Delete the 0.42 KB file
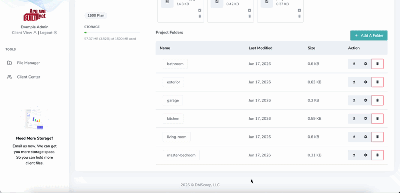This screenshot has width=400, height=193. [250, 16]
